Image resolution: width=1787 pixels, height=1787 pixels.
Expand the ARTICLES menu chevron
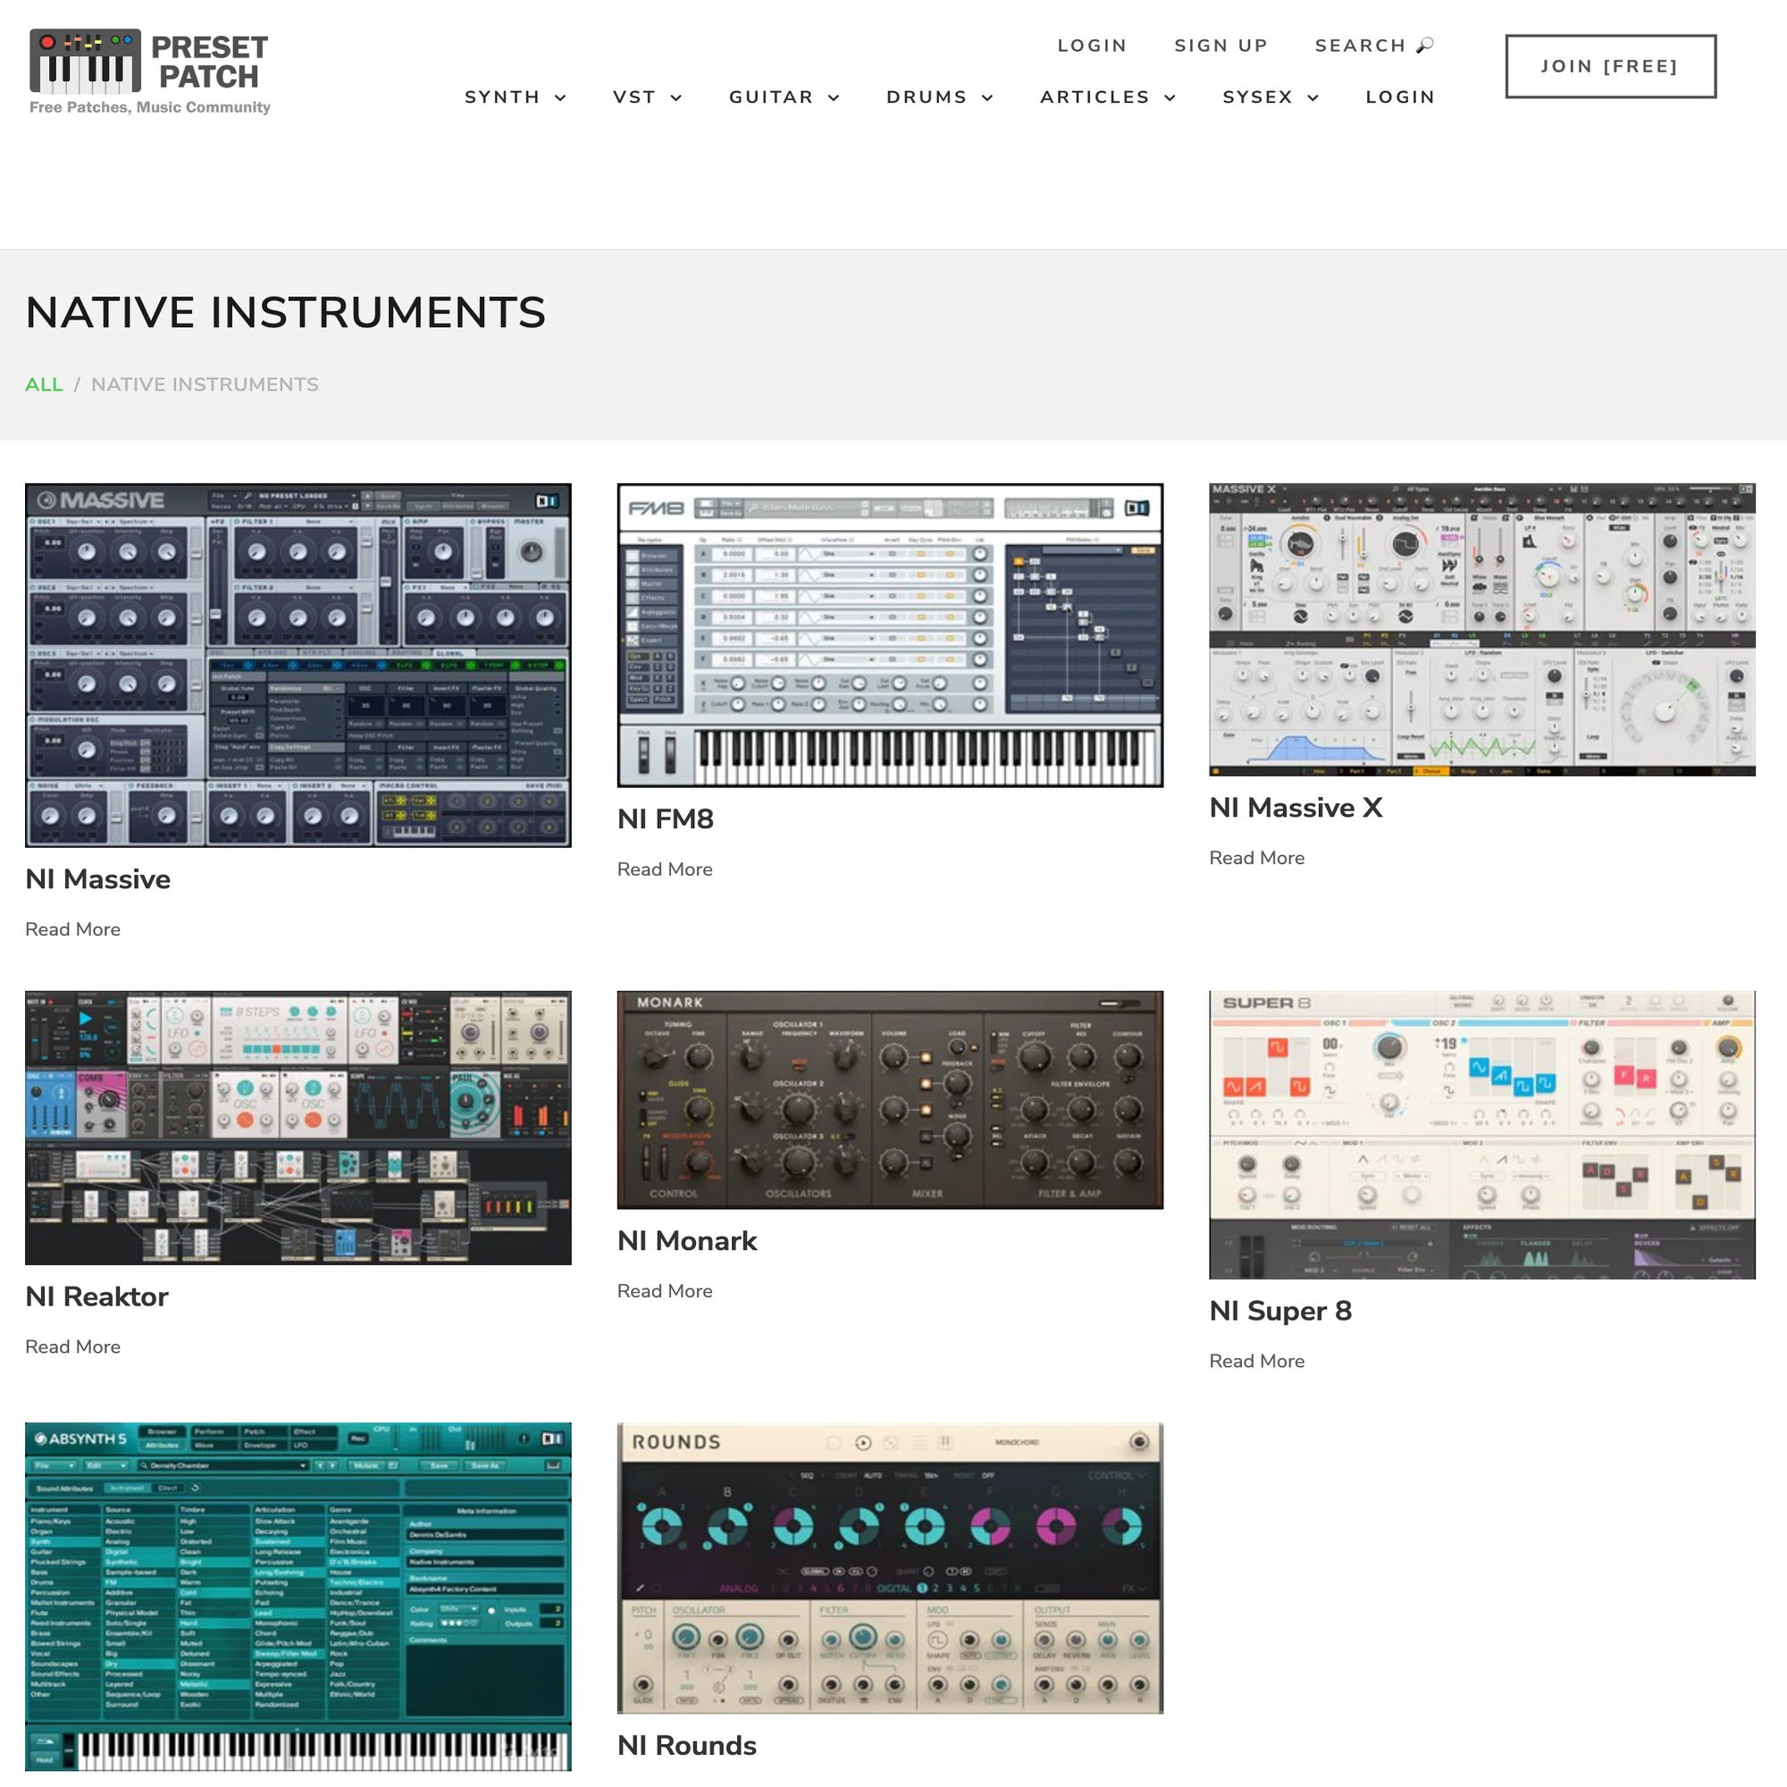pyautogui.click(x=1170, y=98)
